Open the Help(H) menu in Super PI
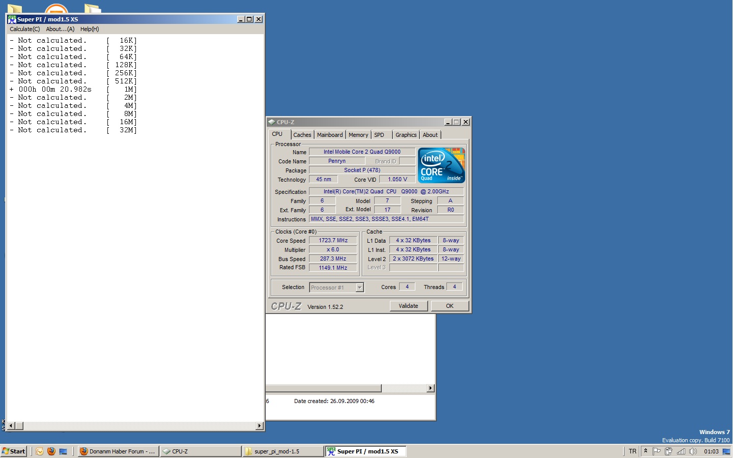This screenshot has height=458, width=733. pos(90,29)
